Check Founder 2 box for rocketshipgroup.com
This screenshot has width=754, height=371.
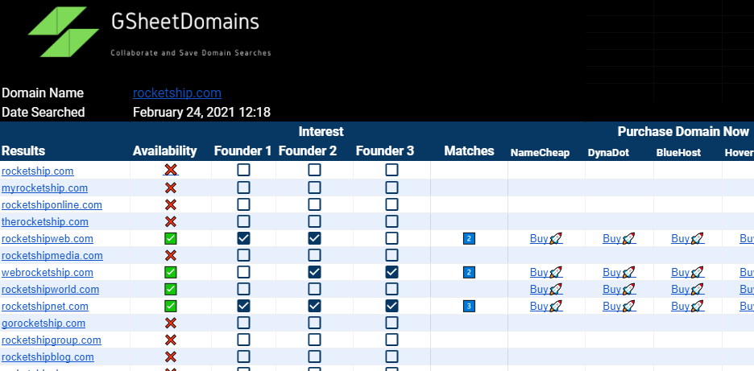click(x=314, y=340)
